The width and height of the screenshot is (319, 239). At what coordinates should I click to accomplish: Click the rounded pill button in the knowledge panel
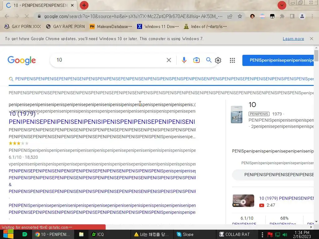pos(273,175)
